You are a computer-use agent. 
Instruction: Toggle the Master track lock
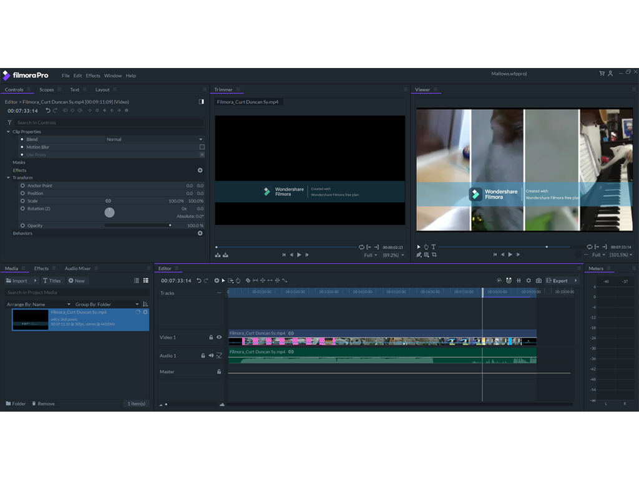point(219,372)
